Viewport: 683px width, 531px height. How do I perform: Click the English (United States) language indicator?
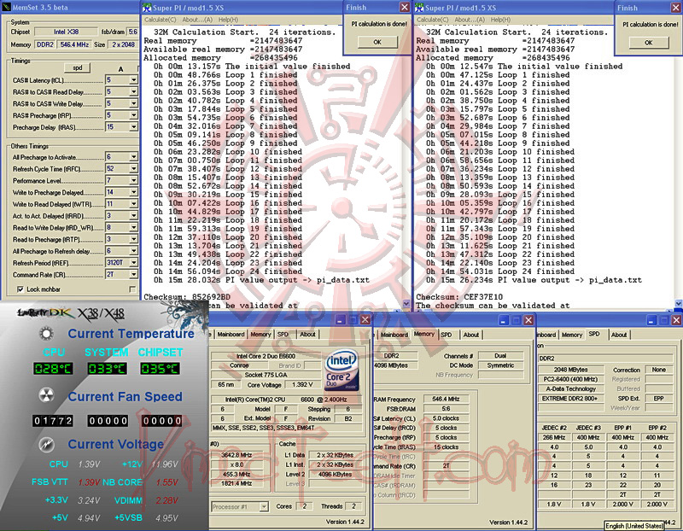click(634, 526)
